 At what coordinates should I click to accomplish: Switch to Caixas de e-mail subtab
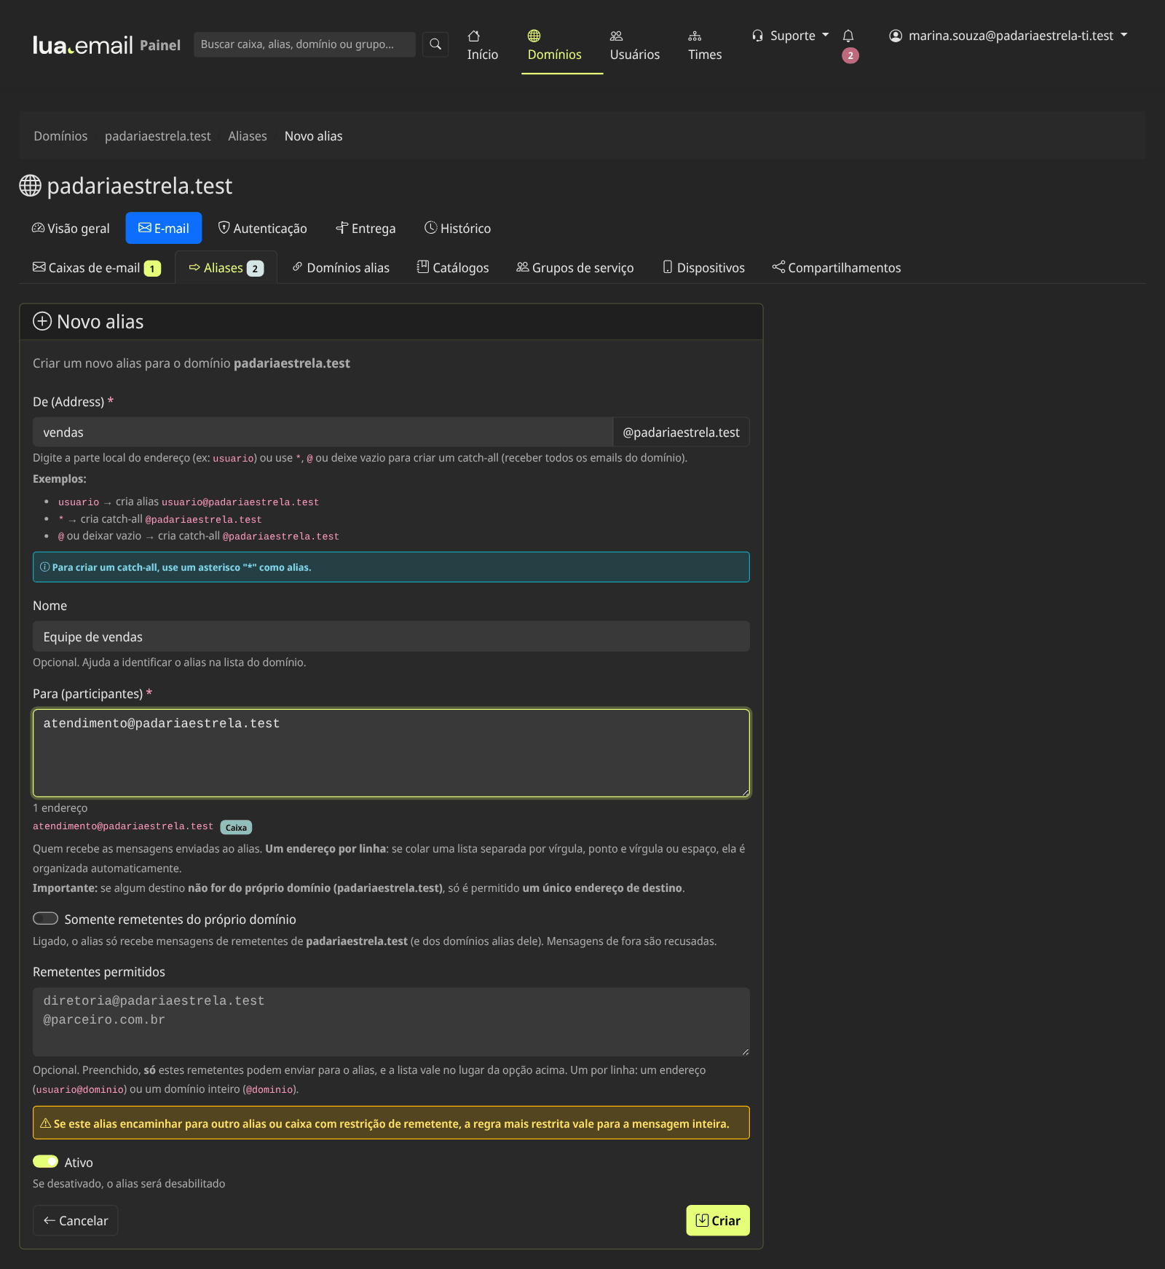97,268
